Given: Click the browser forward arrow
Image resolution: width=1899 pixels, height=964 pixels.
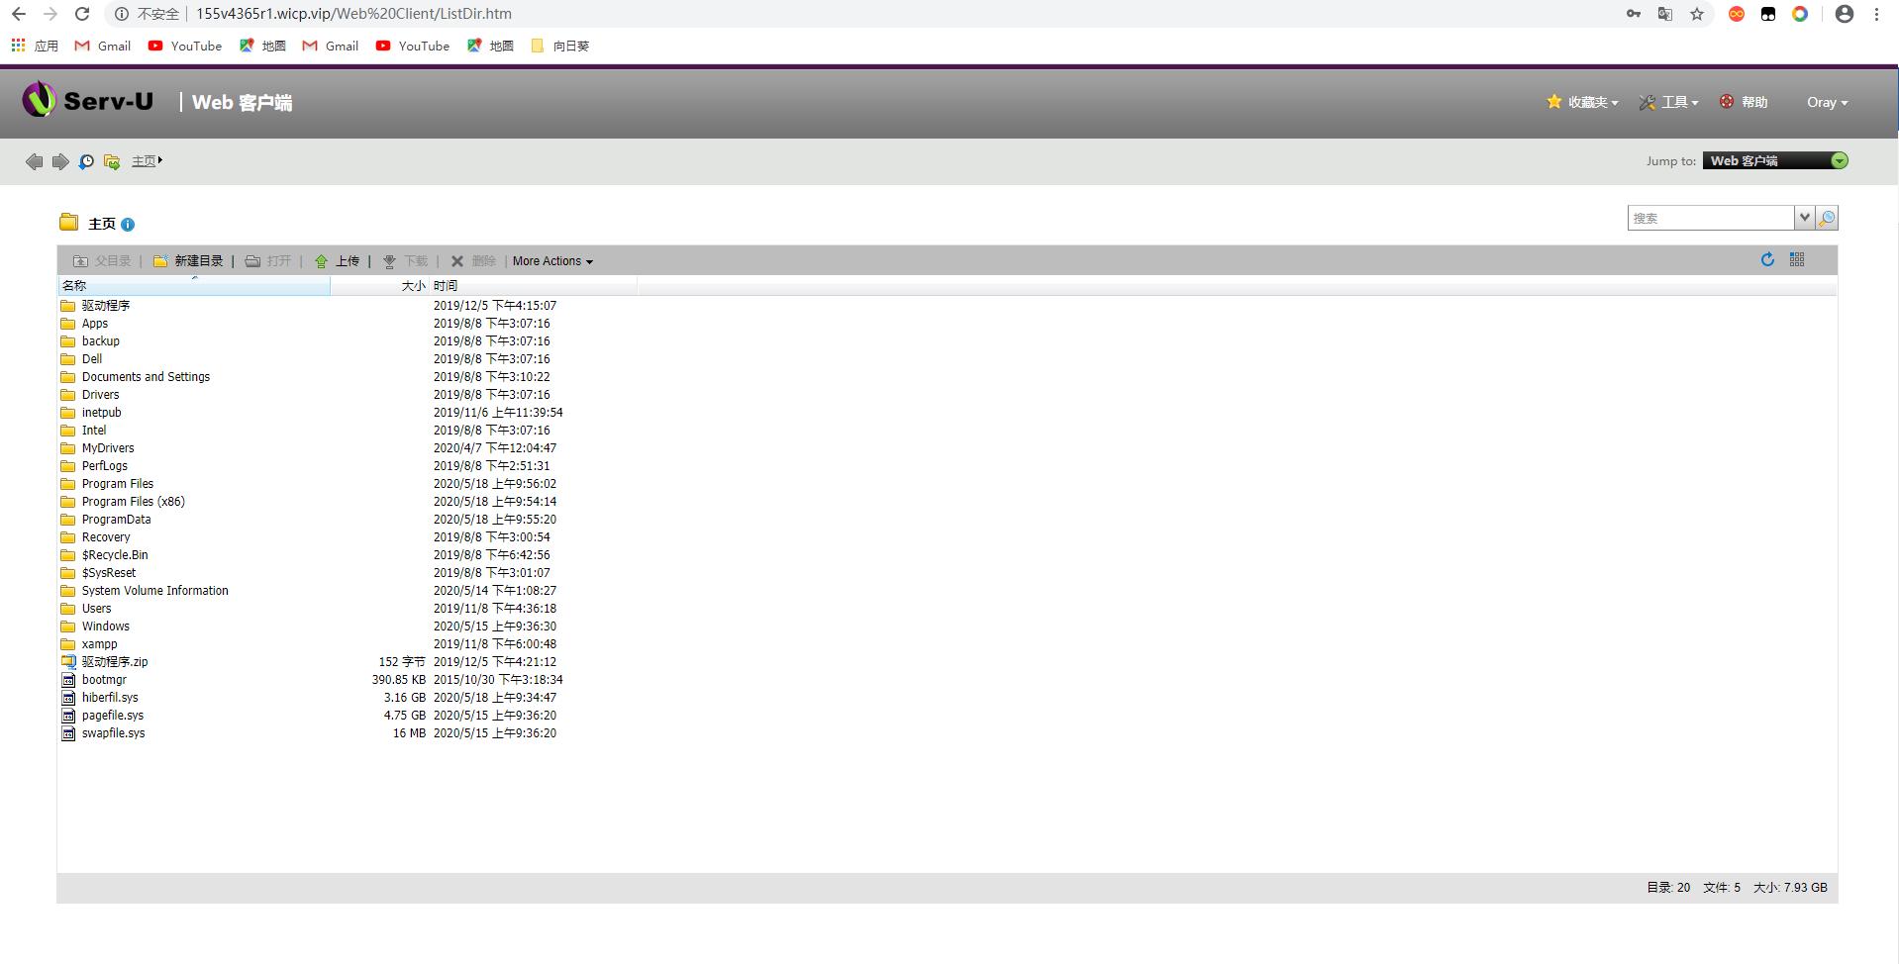Looking at the screenshot, I should click(x=50, y=14).
